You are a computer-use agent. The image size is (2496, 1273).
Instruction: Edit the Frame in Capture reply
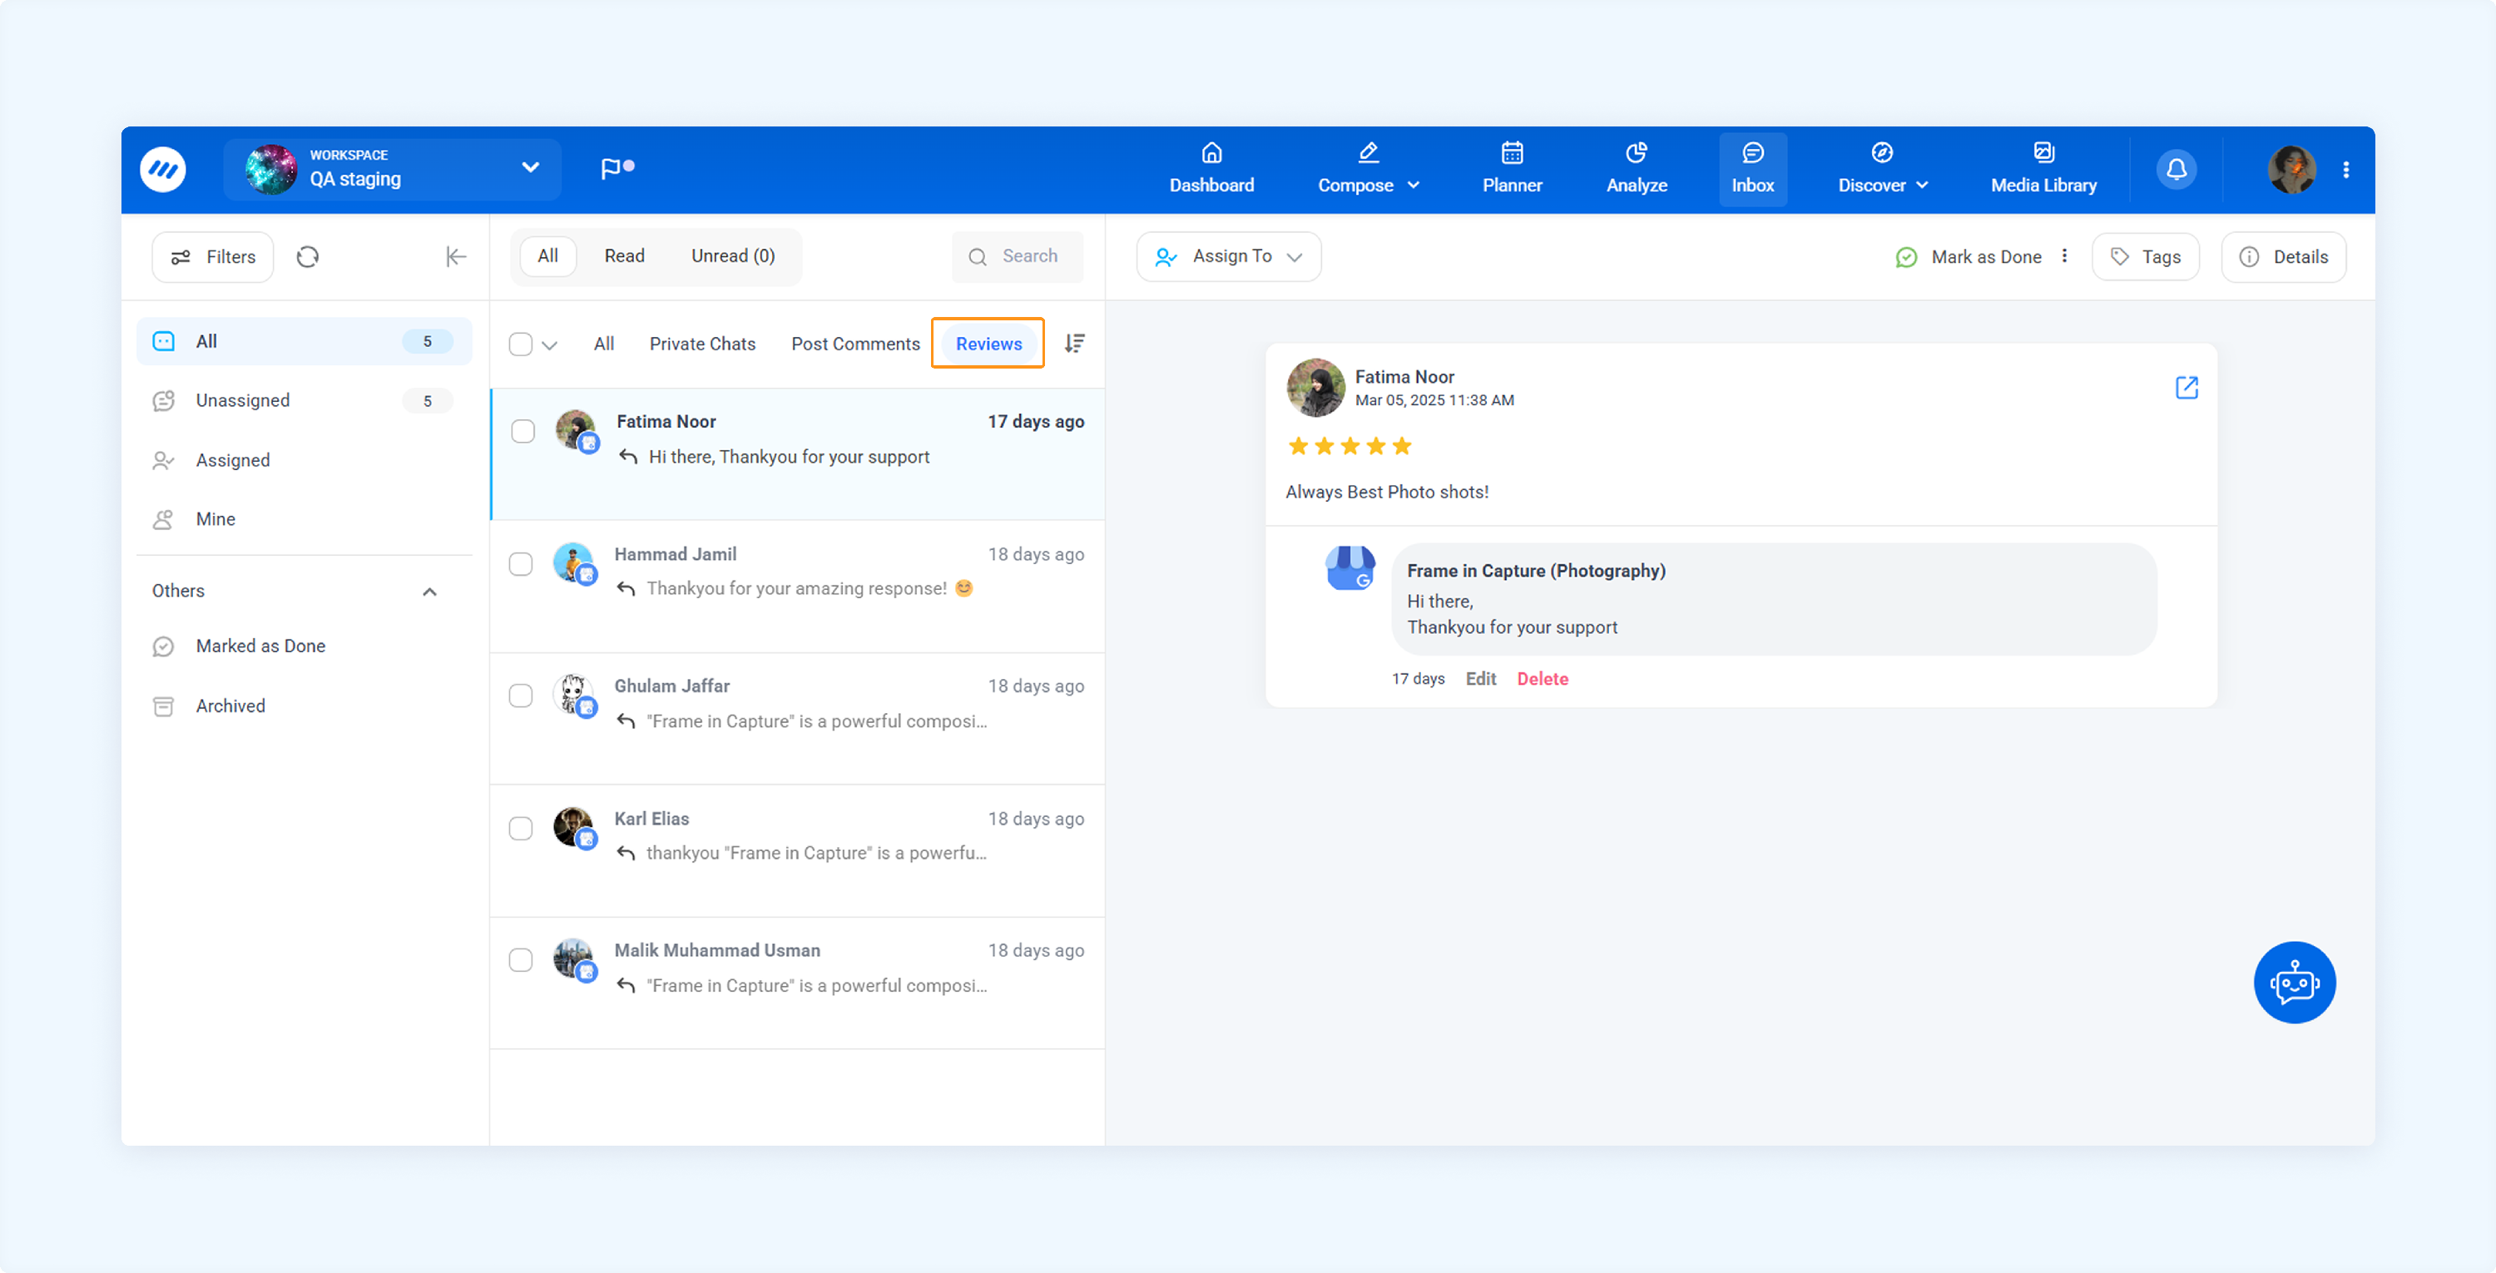(x=1479, y=679)
